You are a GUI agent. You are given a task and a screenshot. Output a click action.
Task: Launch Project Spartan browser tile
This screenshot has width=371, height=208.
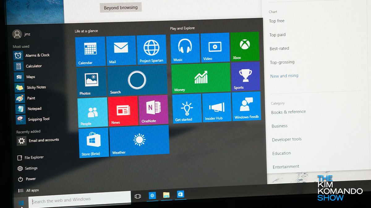click(151, 49)
